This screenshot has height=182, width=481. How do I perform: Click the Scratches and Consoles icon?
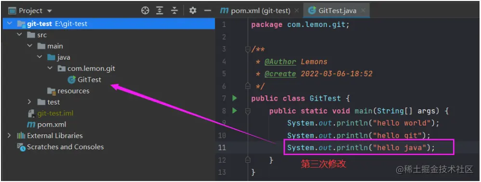pos(21,147)
